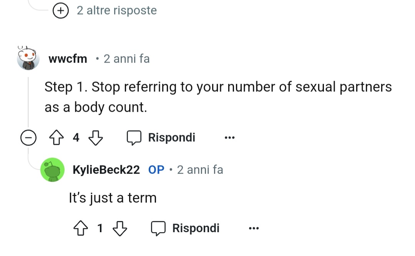Screen dimensions: 415x256
Task: Downvote the wwcfm comment
Action: pos(95,138)
